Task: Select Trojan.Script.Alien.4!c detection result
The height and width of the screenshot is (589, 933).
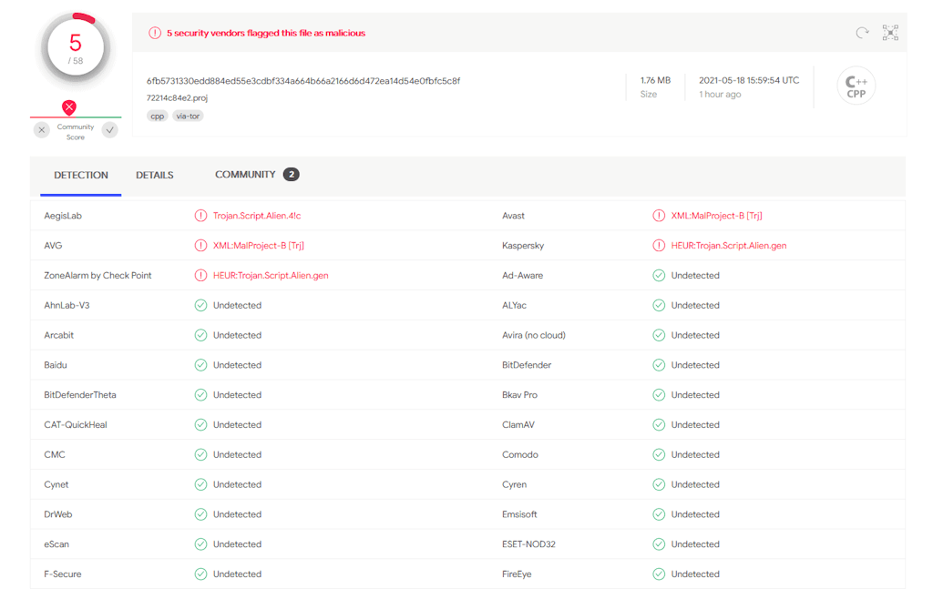Action: (x=257, y=216)
